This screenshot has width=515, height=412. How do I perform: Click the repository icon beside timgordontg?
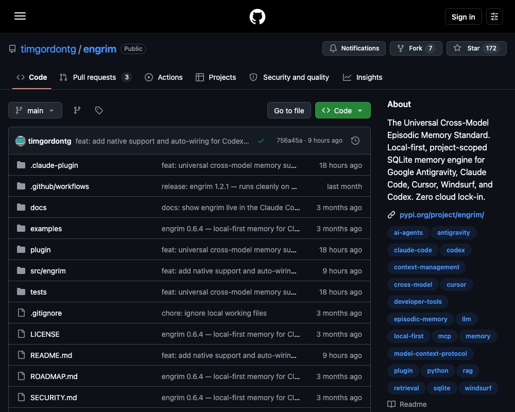12,49
